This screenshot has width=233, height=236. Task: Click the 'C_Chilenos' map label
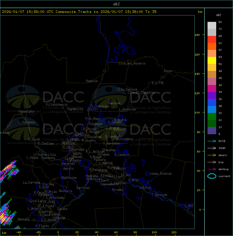click(27, 122)
